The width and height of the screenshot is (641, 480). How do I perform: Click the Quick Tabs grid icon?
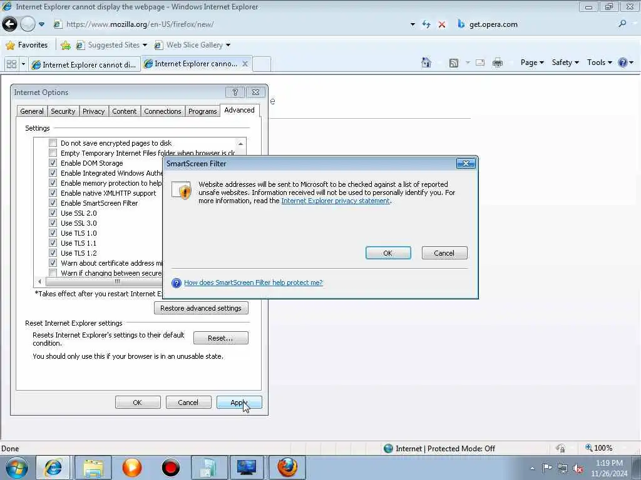point(11,64)
